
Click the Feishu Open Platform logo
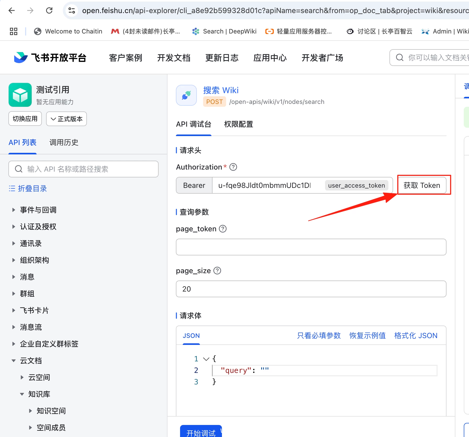(x=50, y=58)
